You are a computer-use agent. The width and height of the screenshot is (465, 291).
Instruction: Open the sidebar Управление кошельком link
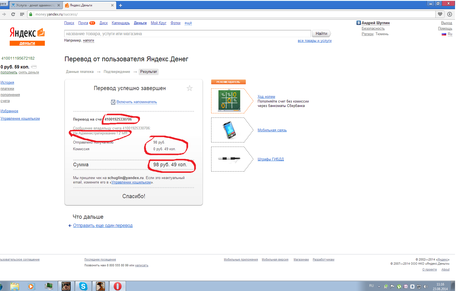click(20, 119)
